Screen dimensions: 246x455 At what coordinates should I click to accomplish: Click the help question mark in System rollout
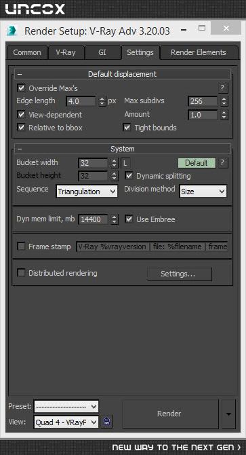(x=222, y=163)
